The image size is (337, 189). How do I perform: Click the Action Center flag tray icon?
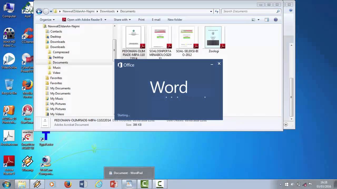click(310, 184)
